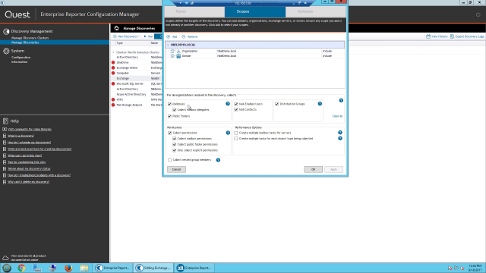Enable Create multiple mailbox tasks for servers
The image size is (486, 273).
[x=236, y=133]
